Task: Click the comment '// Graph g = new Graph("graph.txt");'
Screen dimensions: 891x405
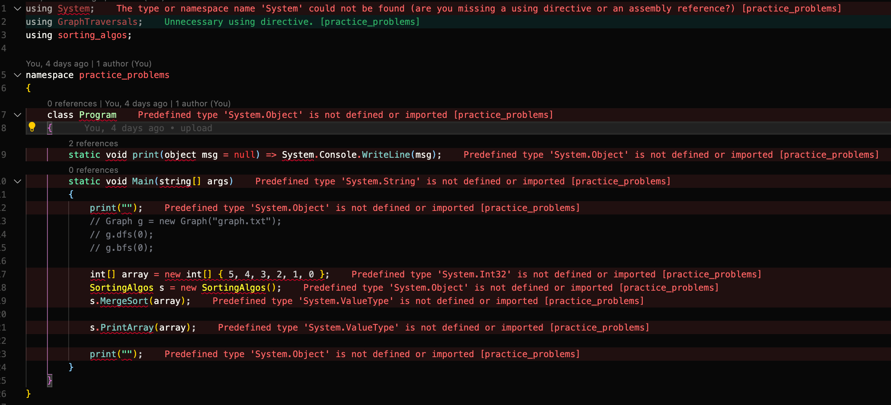Action: (185, 221)
